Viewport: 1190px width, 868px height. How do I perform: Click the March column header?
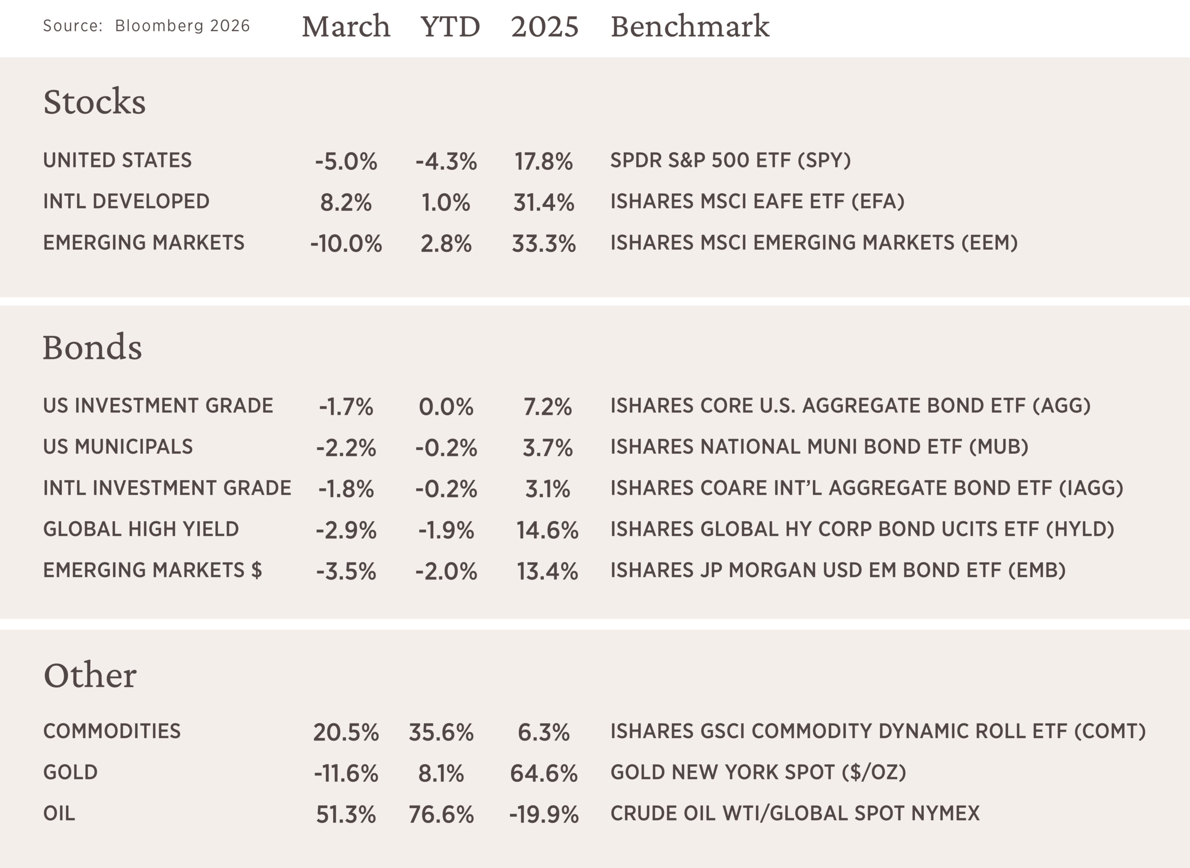(346, 27)
